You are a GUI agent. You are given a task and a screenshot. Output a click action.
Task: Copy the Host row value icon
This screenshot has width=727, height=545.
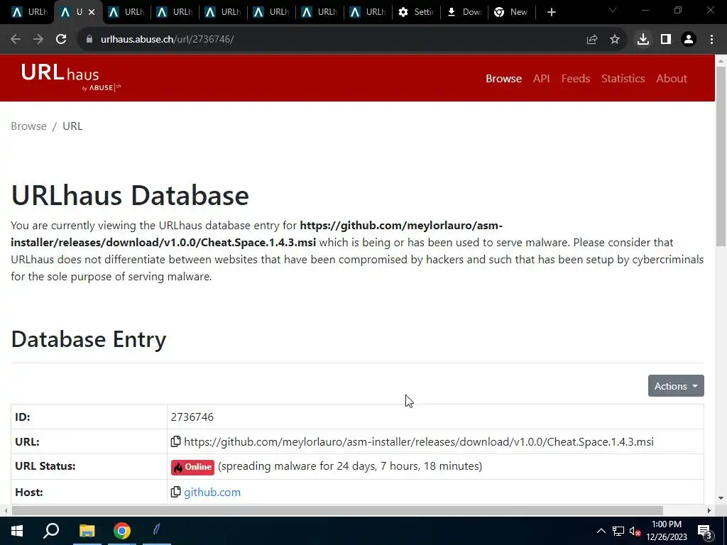pos(176,492)
